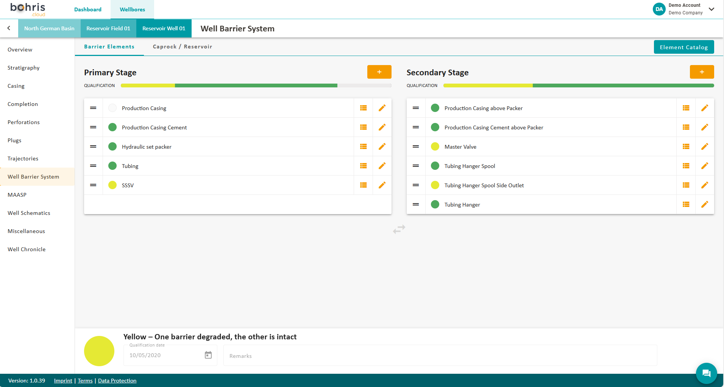Click the edit pencil for Production Casing
The image size is (724, 387).
[382, 108]
